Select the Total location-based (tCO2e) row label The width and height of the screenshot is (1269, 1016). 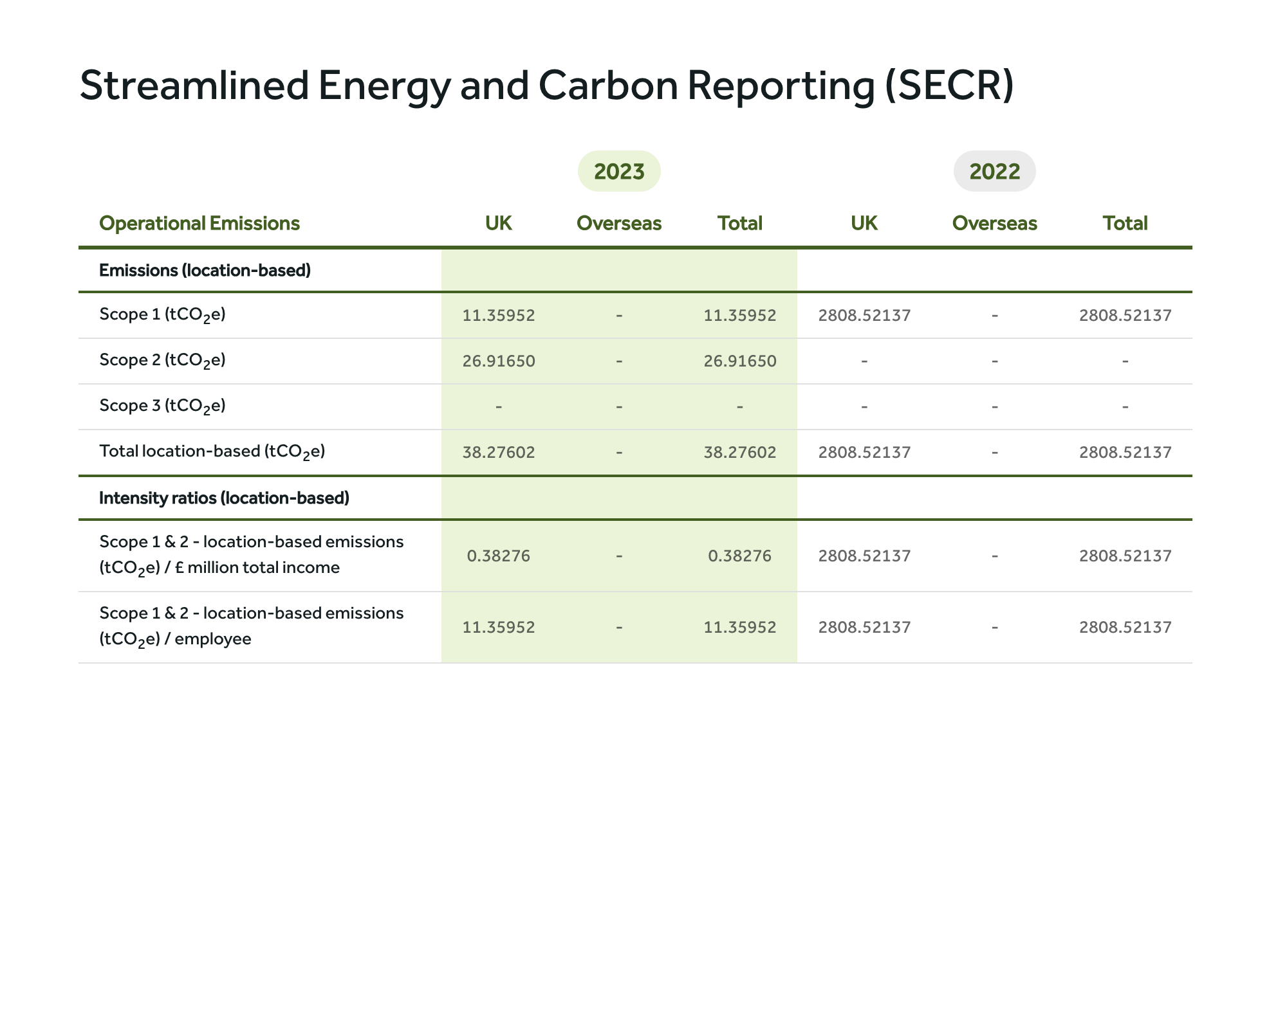[212, 452]
